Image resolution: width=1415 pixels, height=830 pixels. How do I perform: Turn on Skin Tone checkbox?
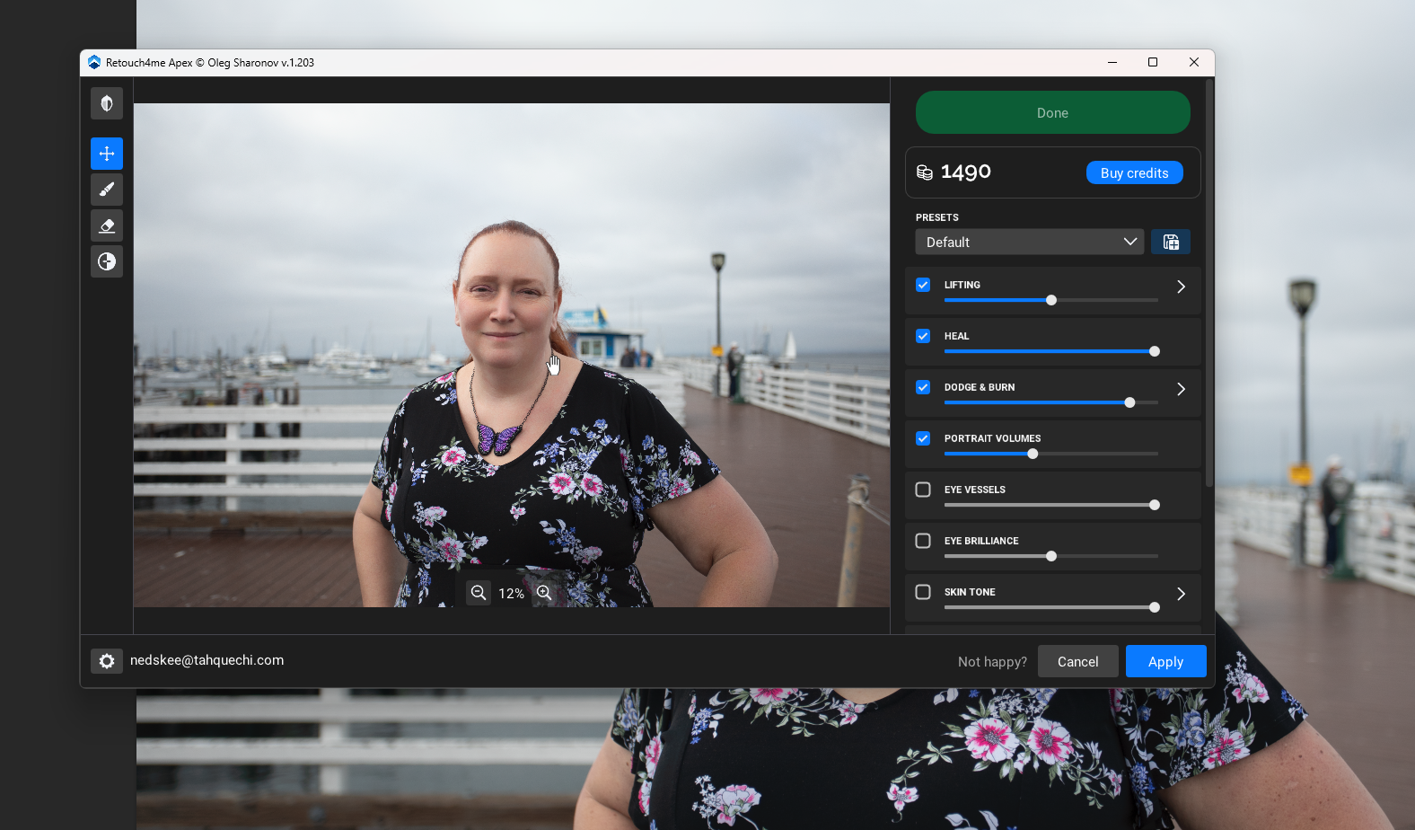[x=923, y=592]
